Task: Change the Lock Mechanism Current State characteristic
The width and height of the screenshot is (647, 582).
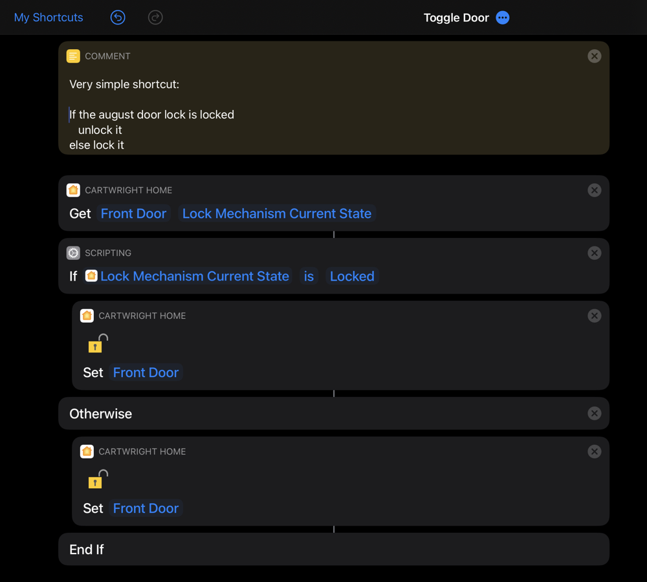Action: 276,213
